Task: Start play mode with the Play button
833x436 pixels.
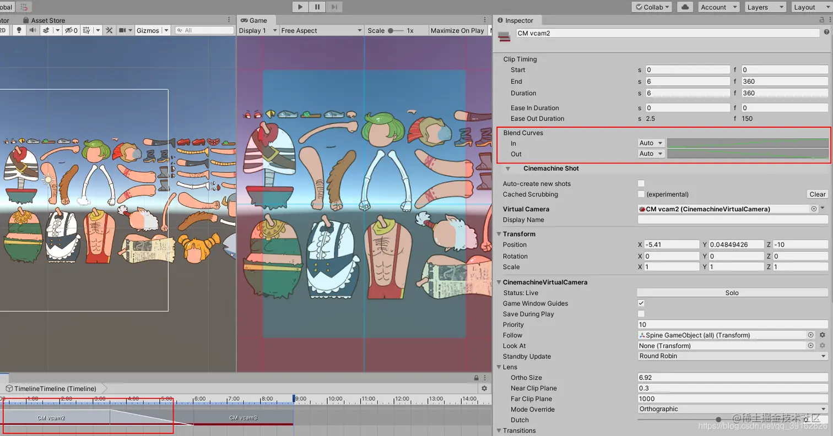Action: [300, 7]
